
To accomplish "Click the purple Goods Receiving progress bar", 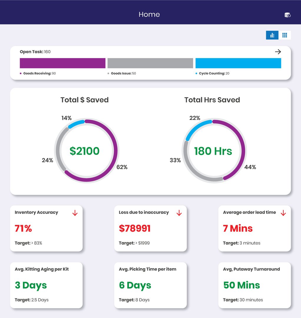I will 62,63.
